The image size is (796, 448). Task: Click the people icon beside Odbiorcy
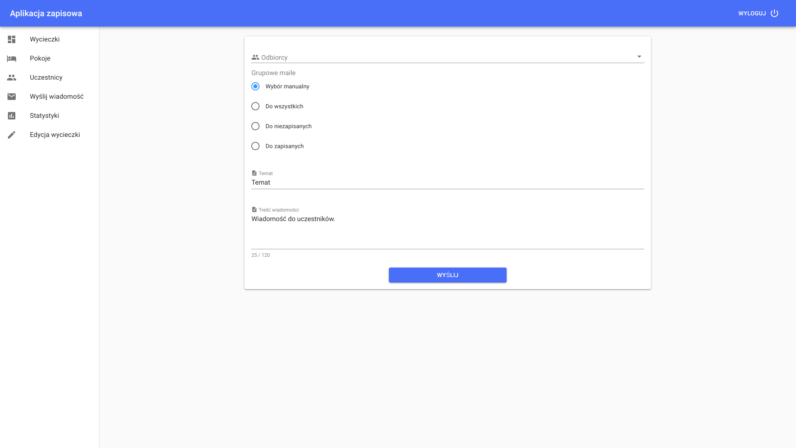255,57
